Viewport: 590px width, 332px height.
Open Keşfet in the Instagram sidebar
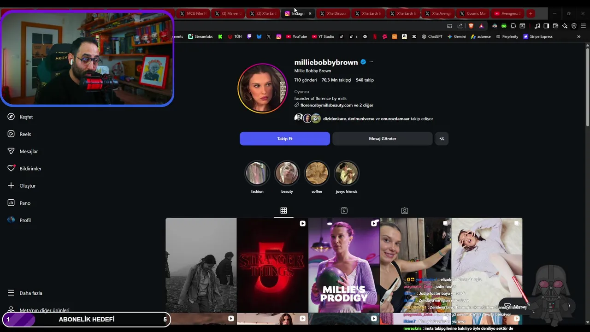(20, 117)
